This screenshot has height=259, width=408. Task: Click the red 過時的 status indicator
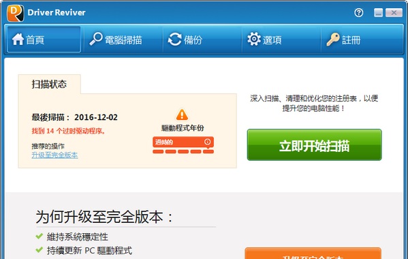tap(183, 142)
